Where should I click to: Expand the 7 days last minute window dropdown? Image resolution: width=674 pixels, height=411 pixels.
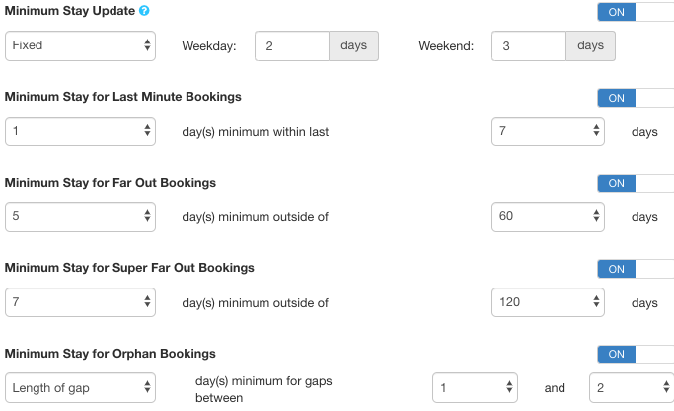coord(549,131)
